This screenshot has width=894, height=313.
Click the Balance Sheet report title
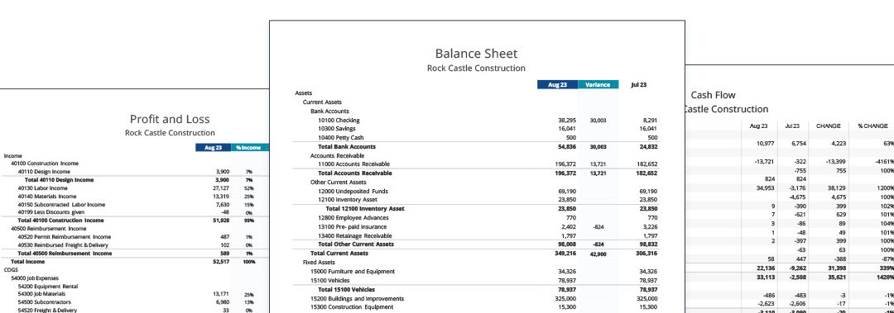[x=476, y=54]
